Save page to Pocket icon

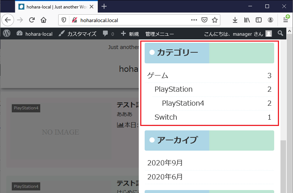(x=204, y=20)
